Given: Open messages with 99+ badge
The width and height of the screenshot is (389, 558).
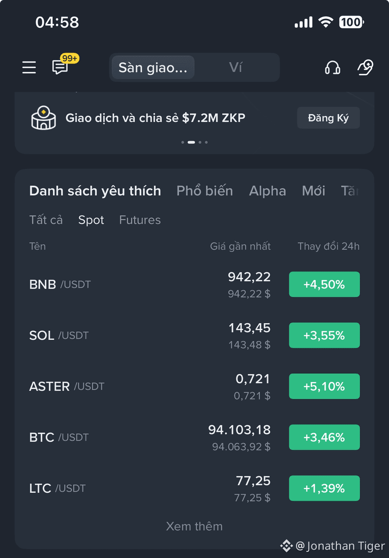Looking at the screenshot, I should tap(65, 64).
